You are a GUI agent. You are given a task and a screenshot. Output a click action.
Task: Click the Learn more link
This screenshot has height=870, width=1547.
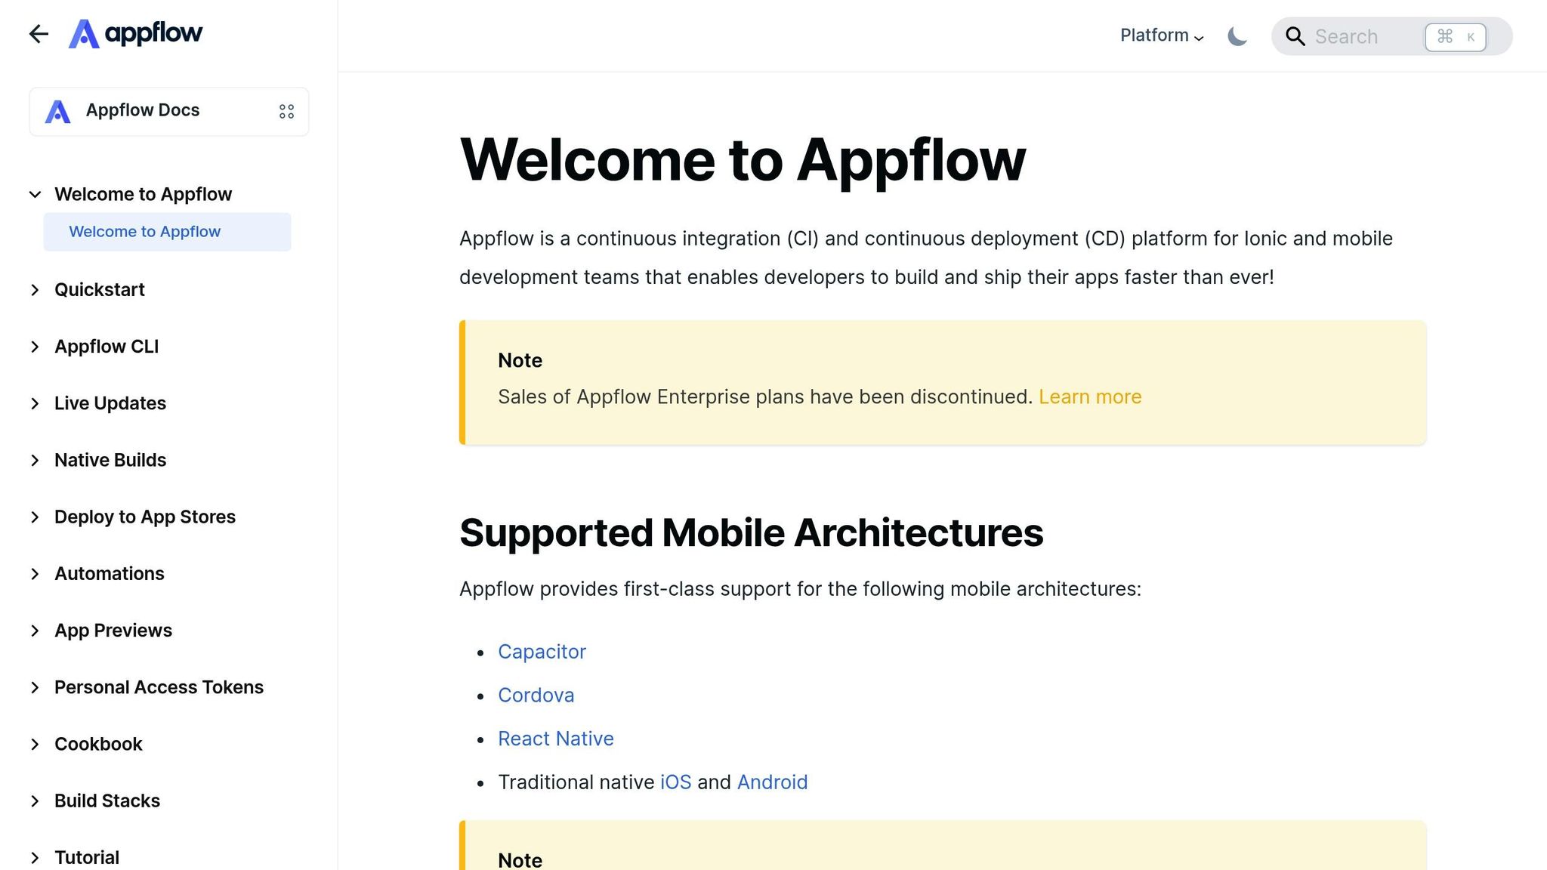[x=1090, y=397]
